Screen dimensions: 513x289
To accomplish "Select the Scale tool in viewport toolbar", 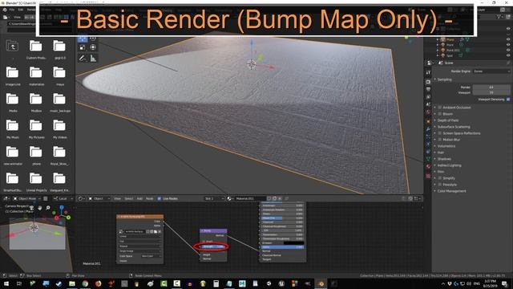I will pos(83,47).
